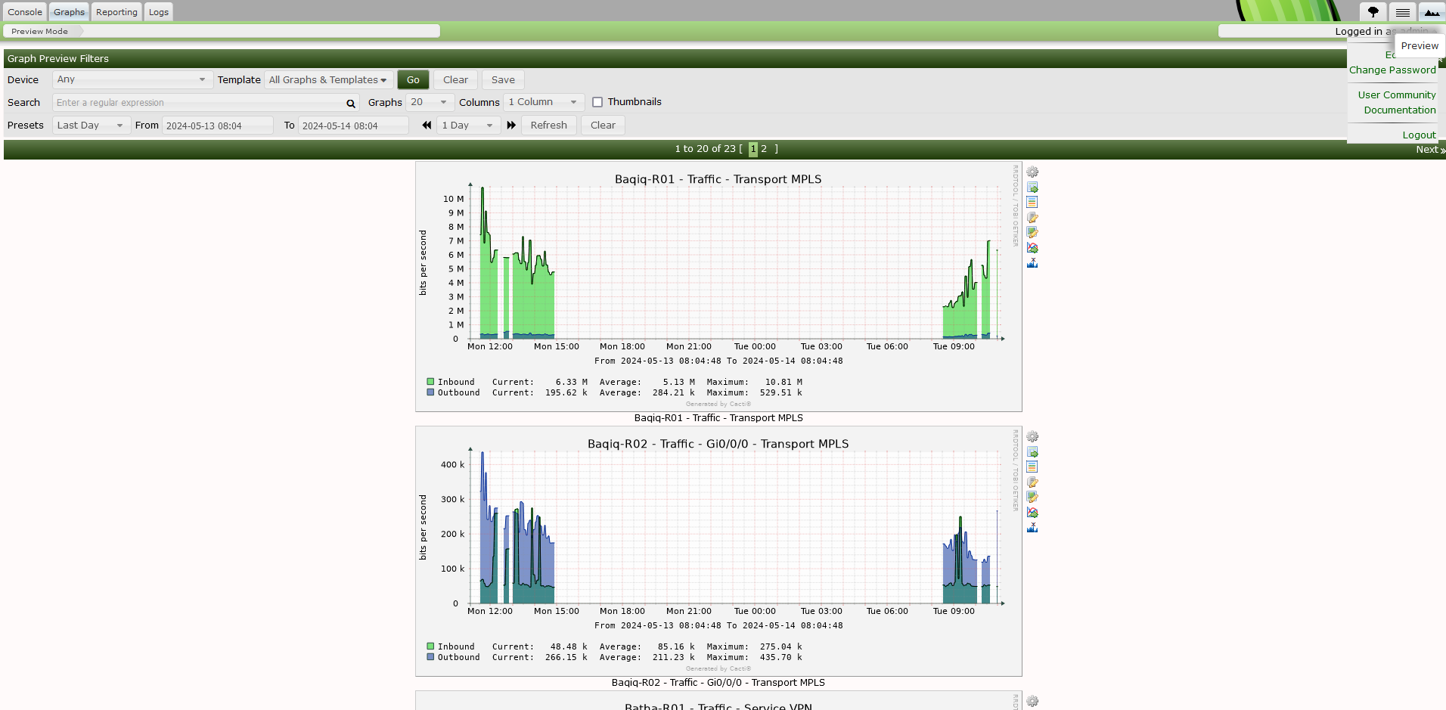Open realtime view for Baqiq-R02 graph
Viewport: 1446px width, 710px height.
(1032, 513)
